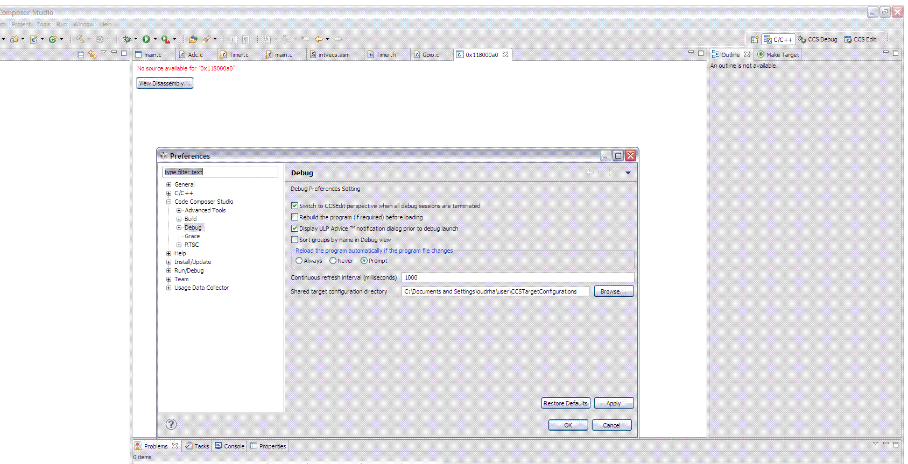Minimize the bottom Problems panel
908x464 pixels.
pos(886,444)
